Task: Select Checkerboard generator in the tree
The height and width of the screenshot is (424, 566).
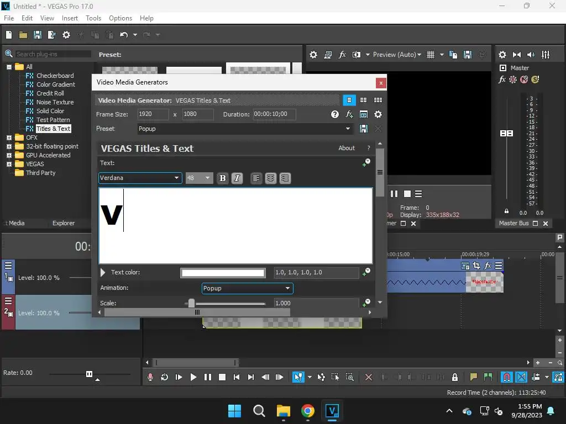Action: pos(55,76)
